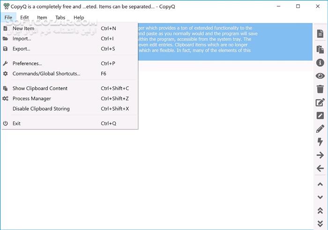Click the lightning bolt action icon

click(x=320, y=142)
